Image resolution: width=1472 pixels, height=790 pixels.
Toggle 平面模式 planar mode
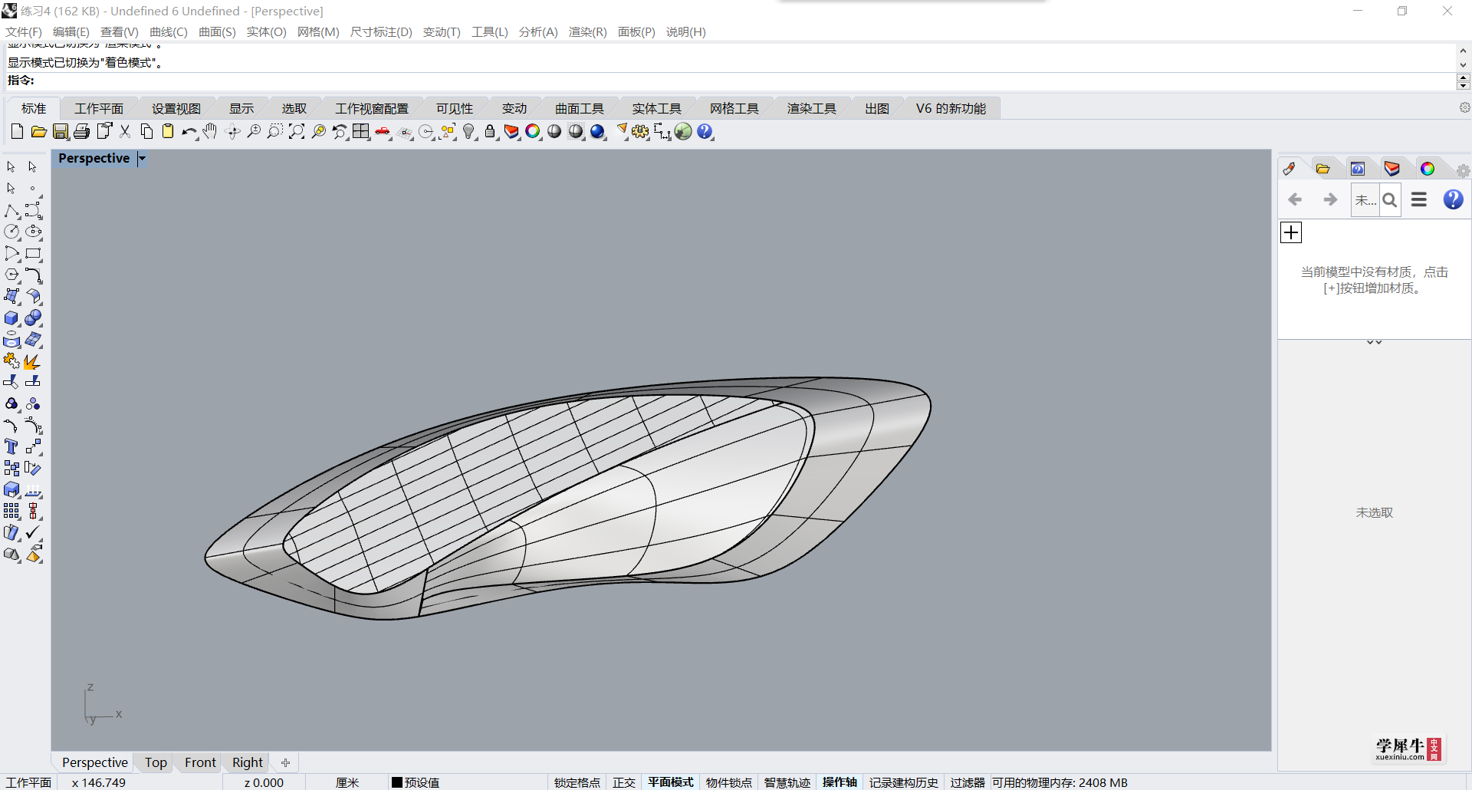(x=671, y=782)
